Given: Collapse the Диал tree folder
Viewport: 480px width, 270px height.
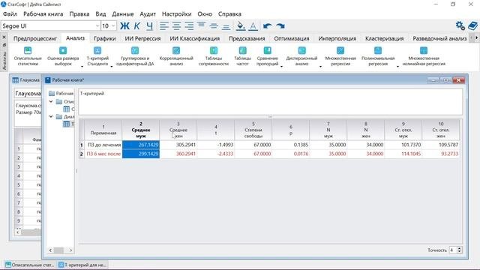Looking at the screenshot, I should 51,117.
